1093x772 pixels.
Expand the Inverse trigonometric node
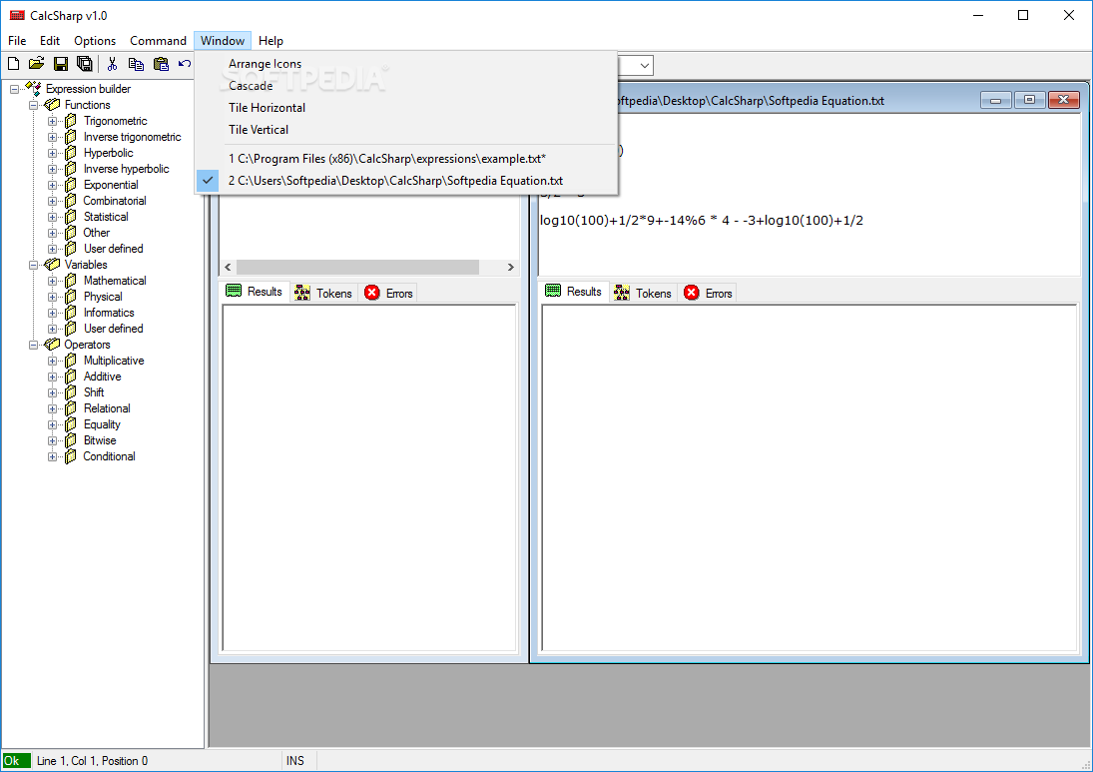52,138
